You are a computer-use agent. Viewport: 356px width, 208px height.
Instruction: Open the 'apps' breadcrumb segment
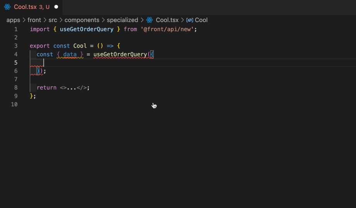(x=13, y=20)
